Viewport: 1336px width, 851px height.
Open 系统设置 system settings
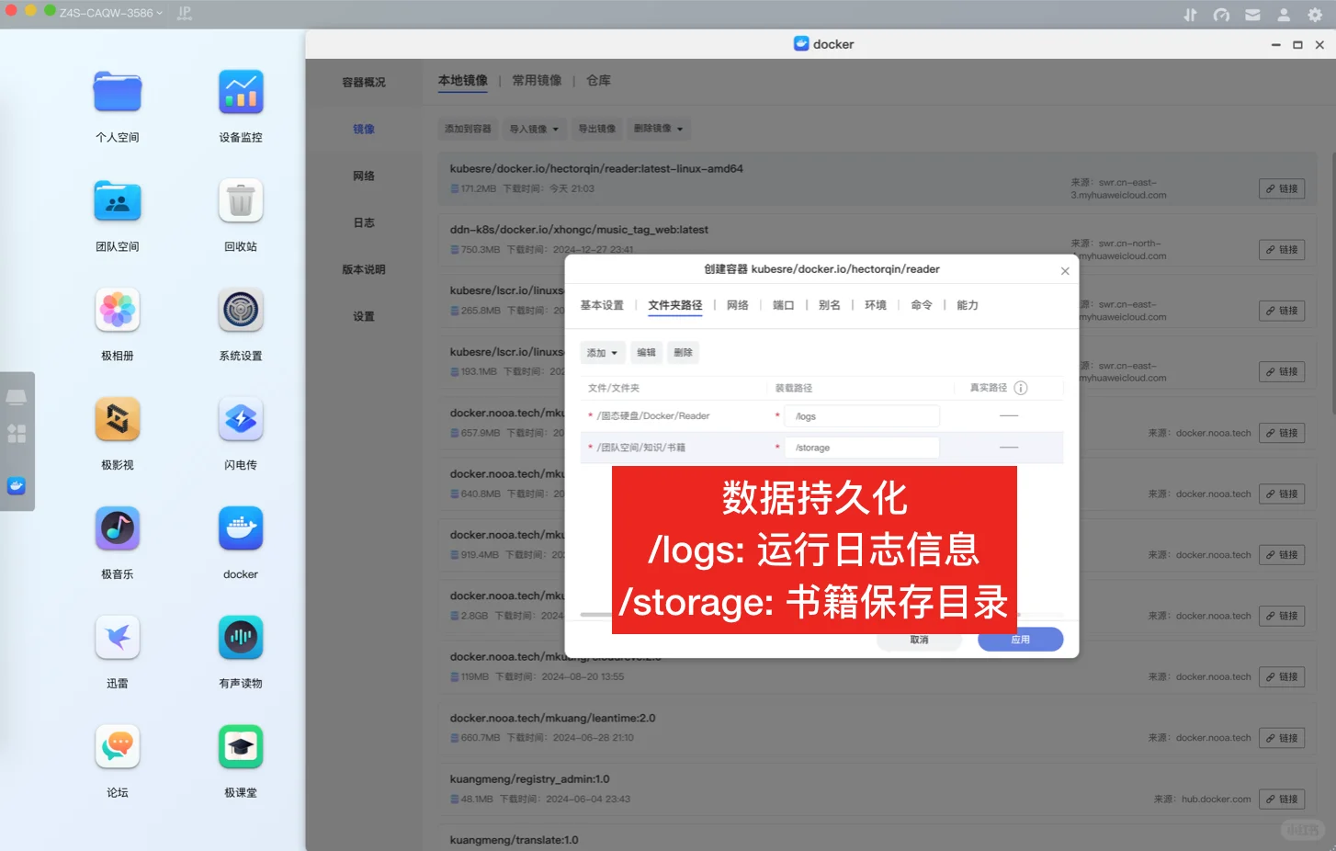[241, 311]
